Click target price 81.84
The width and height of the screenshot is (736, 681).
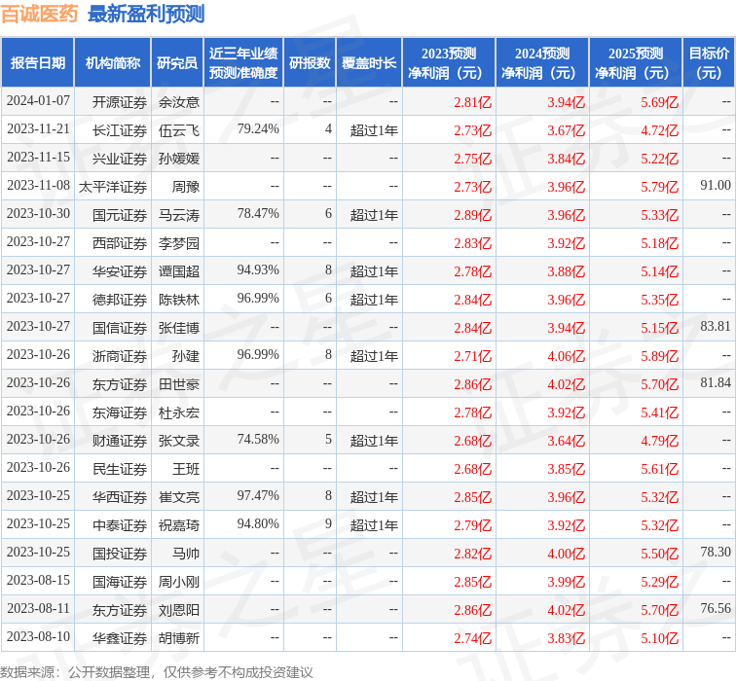tap(716, 382)
